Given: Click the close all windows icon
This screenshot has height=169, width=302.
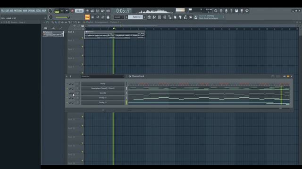Looking at the screenshot, I should point(191,17).
